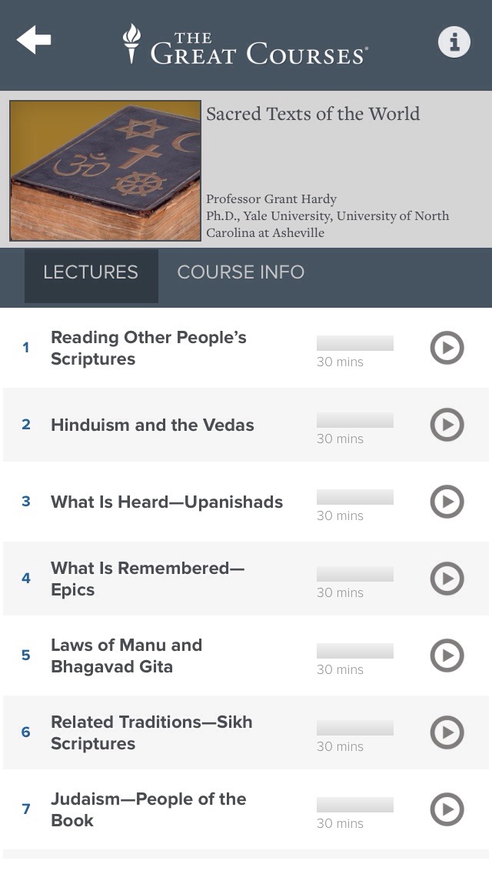This screenshot has height=874, width=492.
Task: Tap the Sacred Texts of the World heading
Action: tap(313, 114)
